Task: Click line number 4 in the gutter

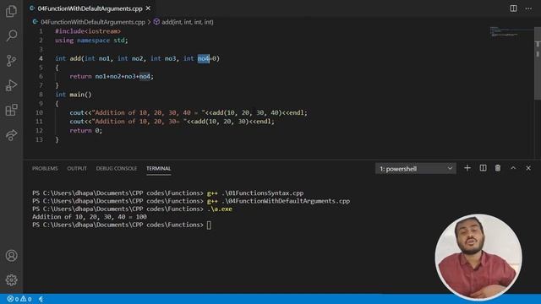Action: coord(41,58)
